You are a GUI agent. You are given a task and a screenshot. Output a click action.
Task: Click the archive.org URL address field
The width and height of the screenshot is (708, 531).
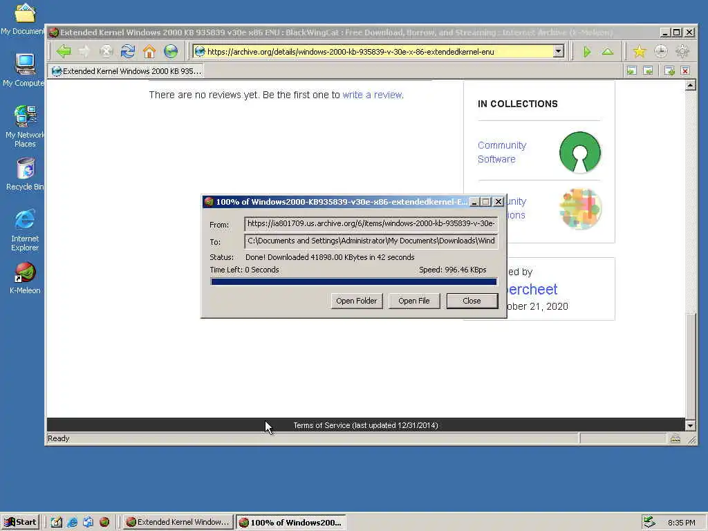click(380, 51)
